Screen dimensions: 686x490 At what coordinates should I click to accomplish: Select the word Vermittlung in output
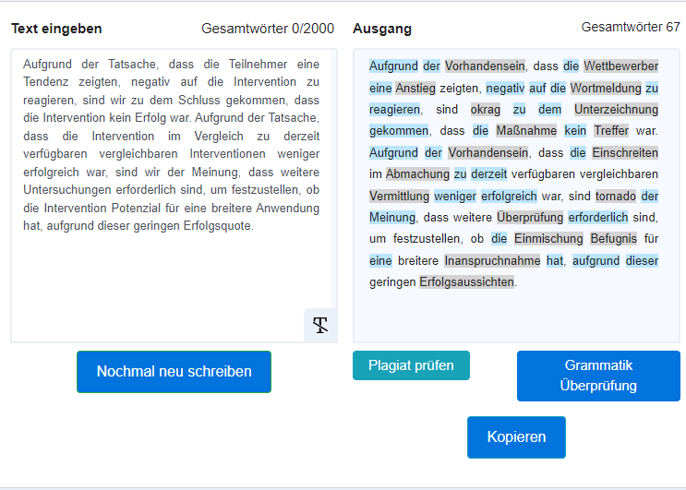click(399, 197)
